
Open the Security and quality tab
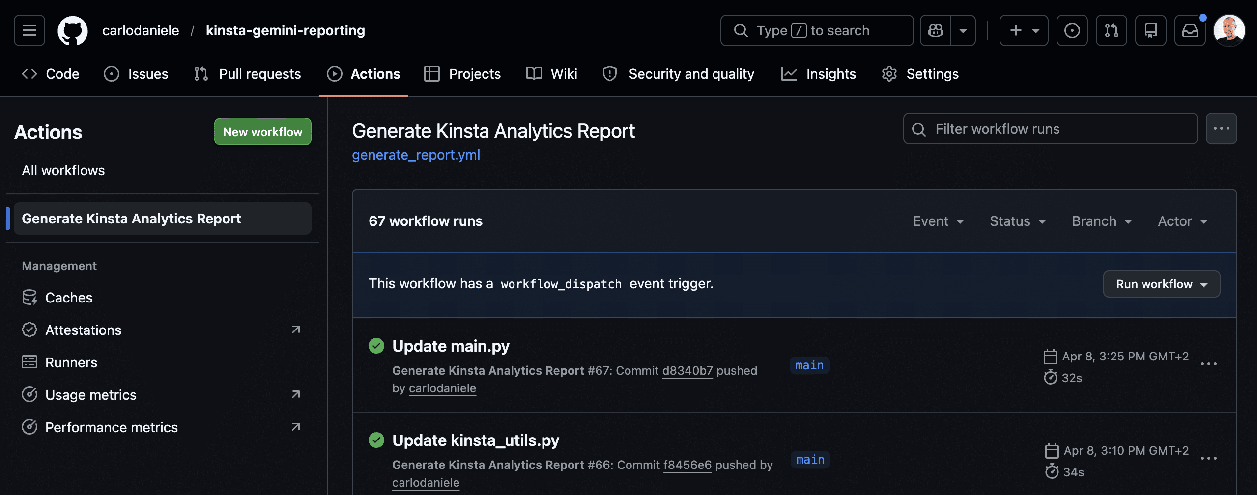pos(678,74)
